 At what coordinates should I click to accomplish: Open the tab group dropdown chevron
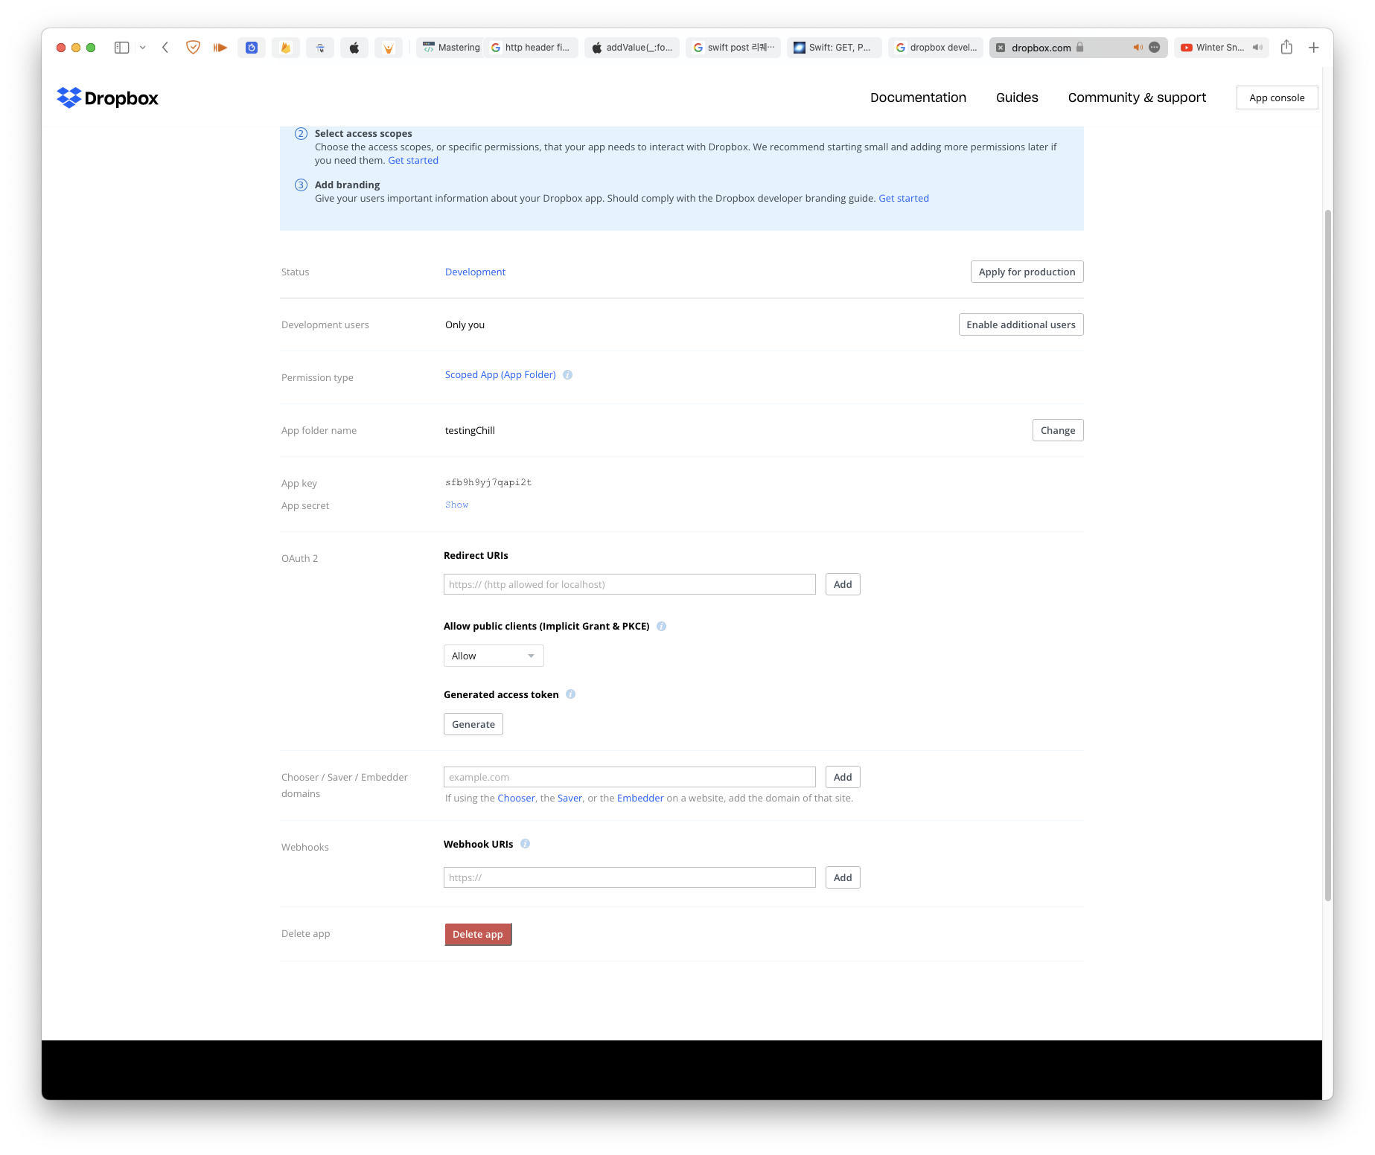[x=143, y=48]
